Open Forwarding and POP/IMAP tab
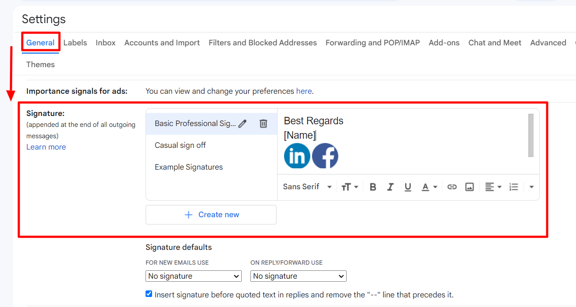This screenshot has width=576, height=307. (x=373, y=43)
